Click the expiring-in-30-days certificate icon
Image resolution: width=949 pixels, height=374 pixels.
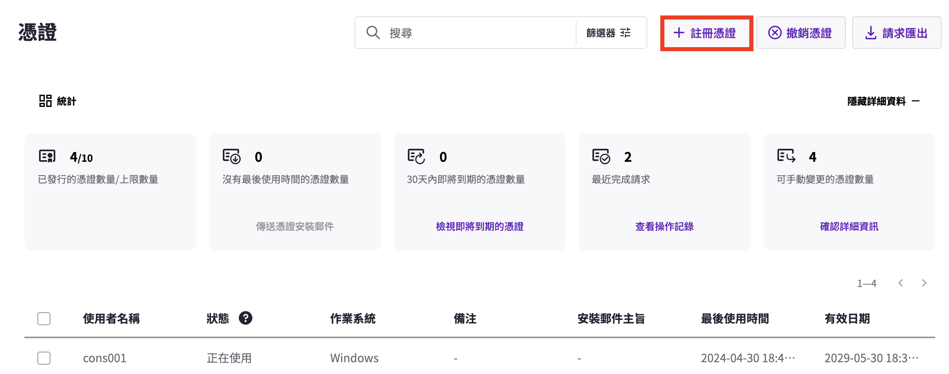tap(416, 157)
